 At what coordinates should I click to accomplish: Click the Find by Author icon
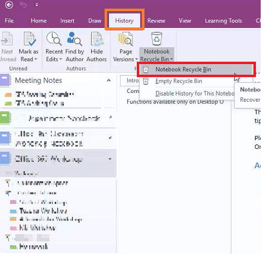coord(74,39)
